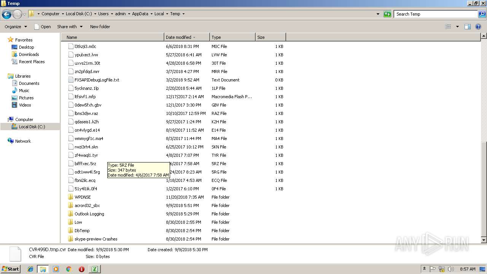This screenshot has width=487, height=274.
Task: Click Computer in the address breadcrumb
Action: [50, 14]
